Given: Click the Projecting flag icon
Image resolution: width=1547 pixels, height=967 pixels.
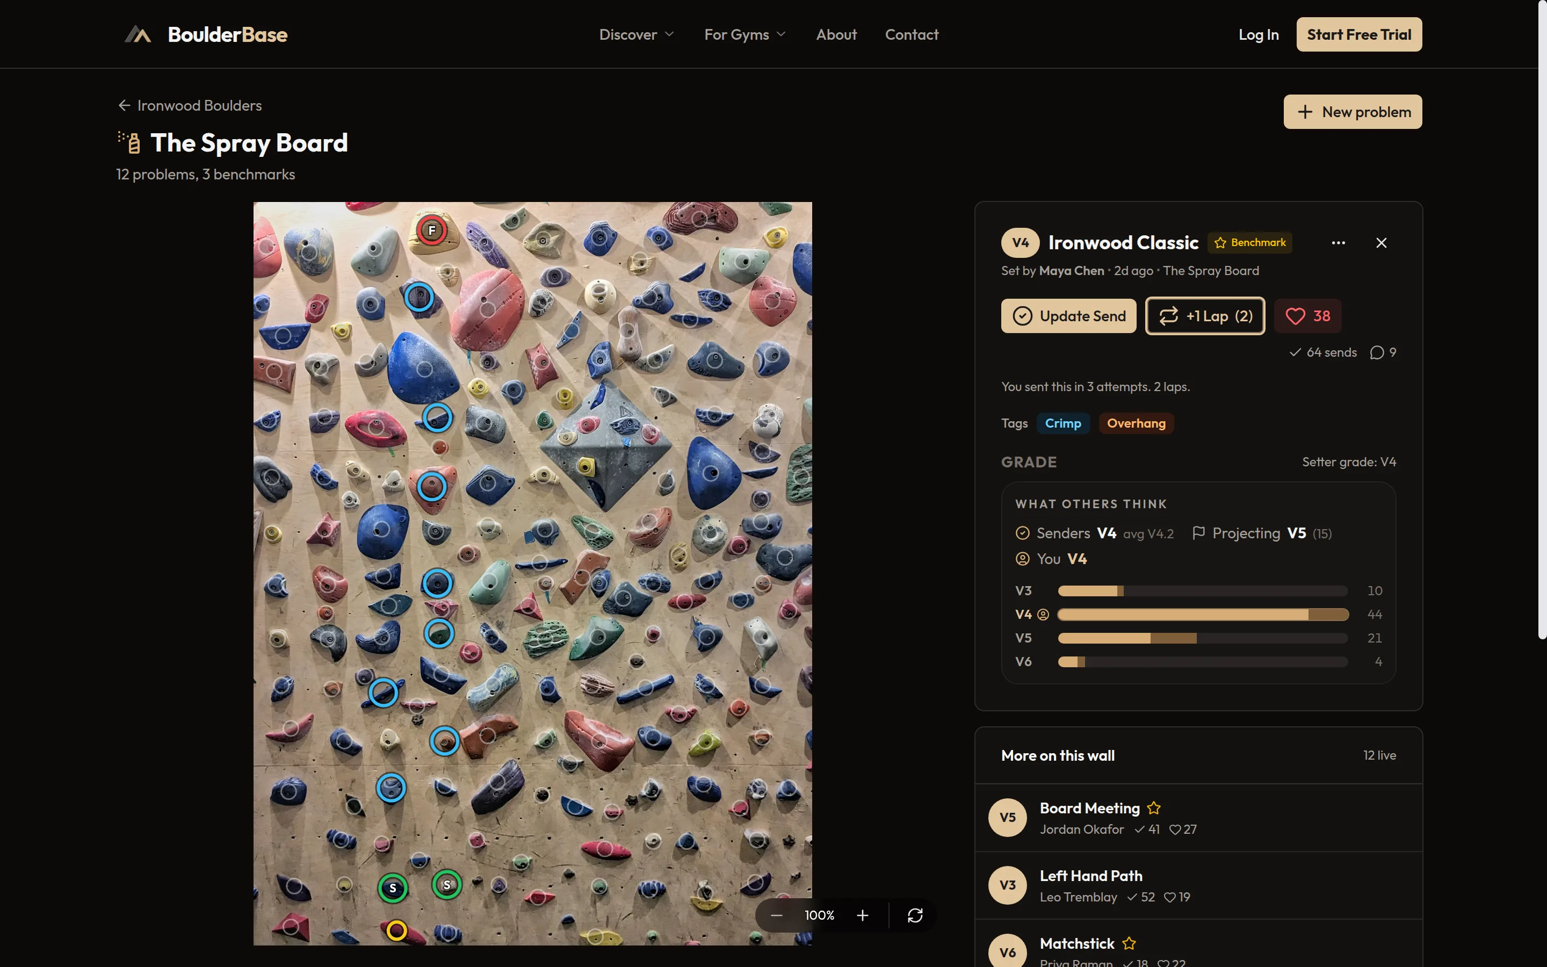Looking at the screenshot, I should (1198, 533).
